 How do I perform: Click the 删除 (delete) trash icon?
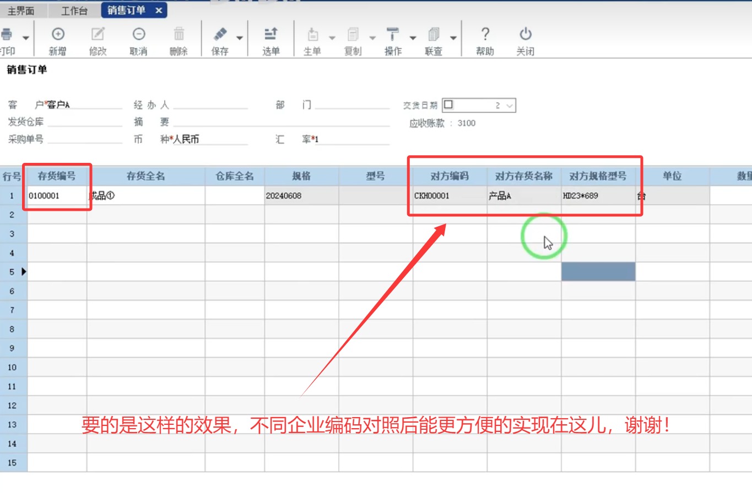pos(179,35)
